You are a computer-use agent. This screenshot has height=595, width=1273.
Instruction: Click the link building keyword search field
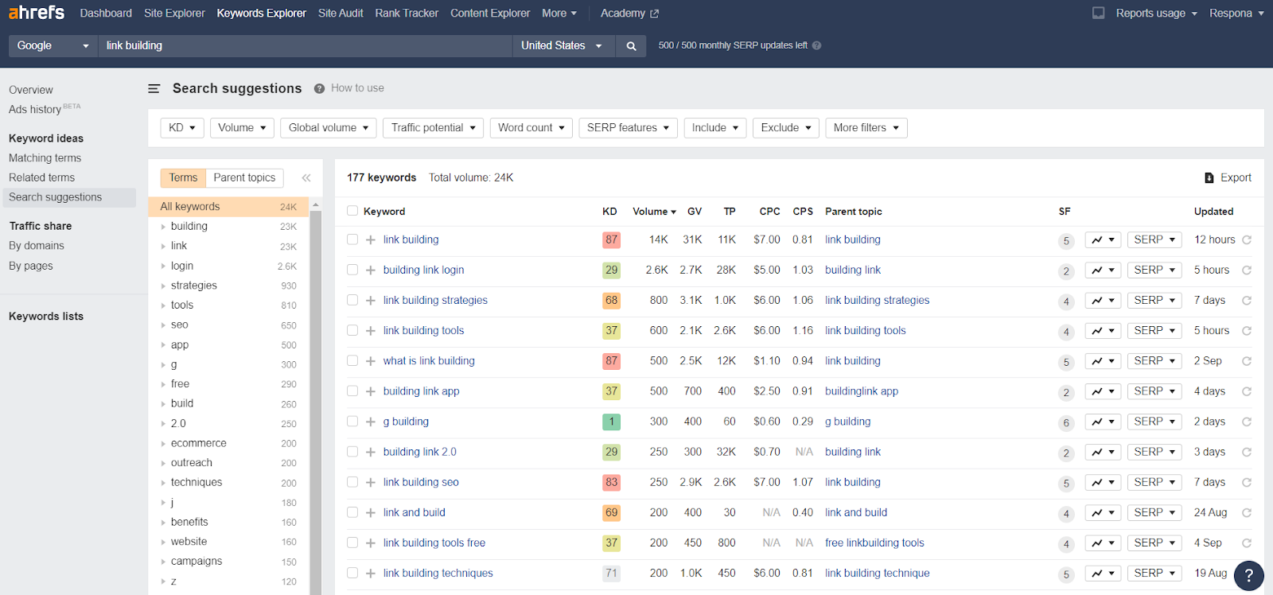pos(306,46)
